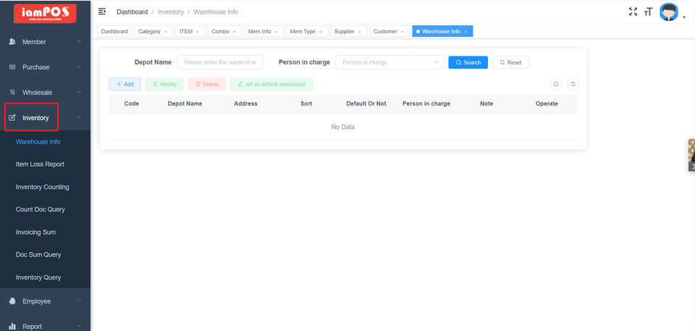Click the round search icon above table

(x=556, y=84)
